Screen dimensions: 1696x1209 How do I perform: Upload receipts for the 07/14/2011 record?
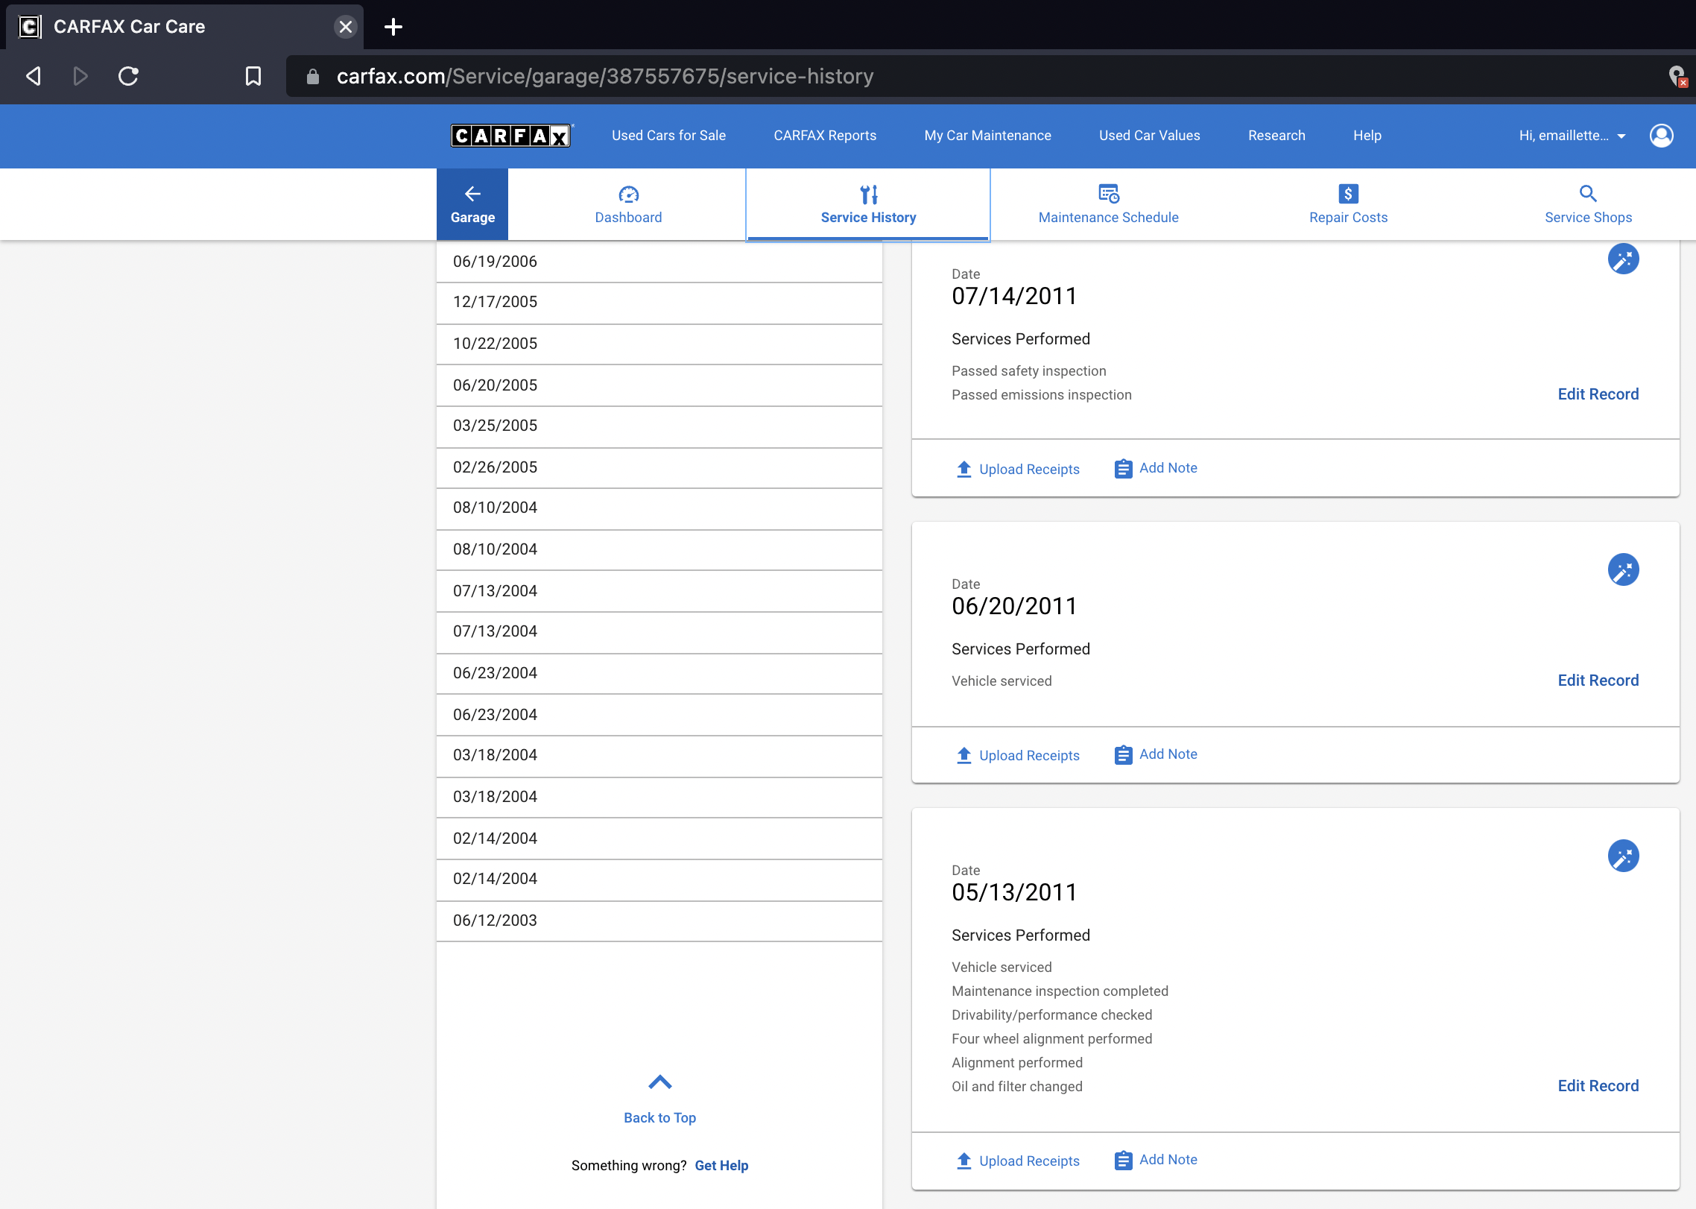tap(1018, 469)
